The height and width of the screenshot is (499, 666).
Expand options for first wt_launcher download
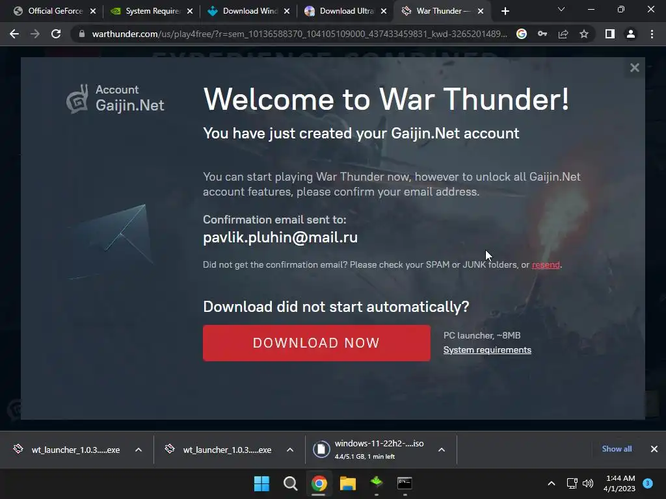[x=139, y=450]
